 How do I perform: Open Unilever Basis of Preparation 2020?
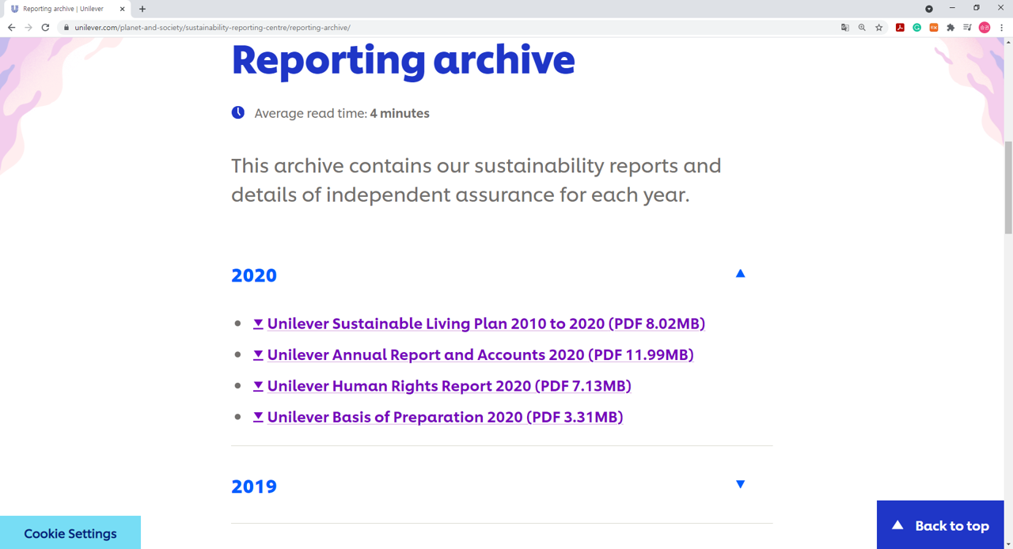coord(445,417)
